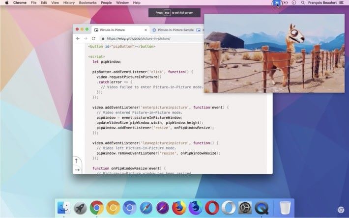Open the Window menu
The image size is (349, 218).
[122, 2]
